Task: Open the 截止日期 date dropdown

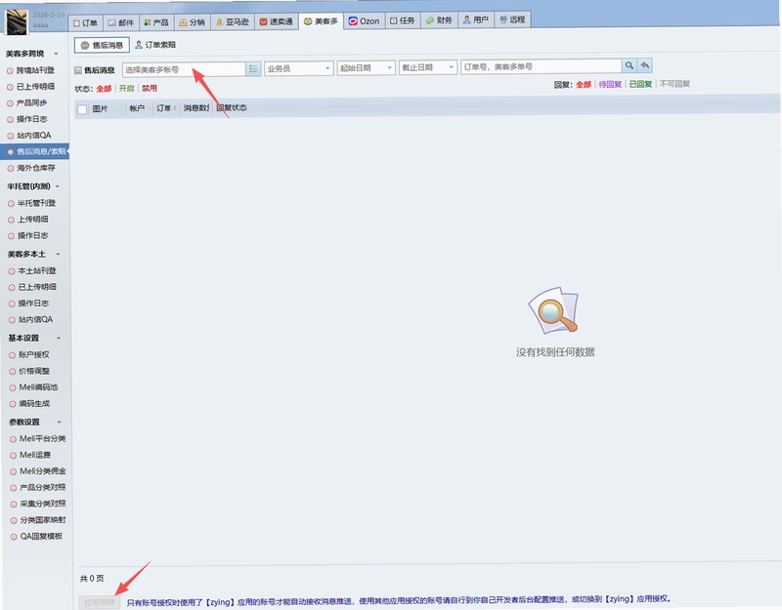Action: coord(428,67)
